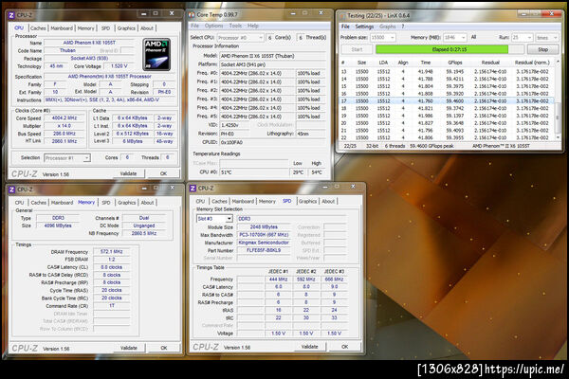Open the Memory (MiB) dropdown in LinX
Viewport: 569px width, 379px height.
click(454, 37)
